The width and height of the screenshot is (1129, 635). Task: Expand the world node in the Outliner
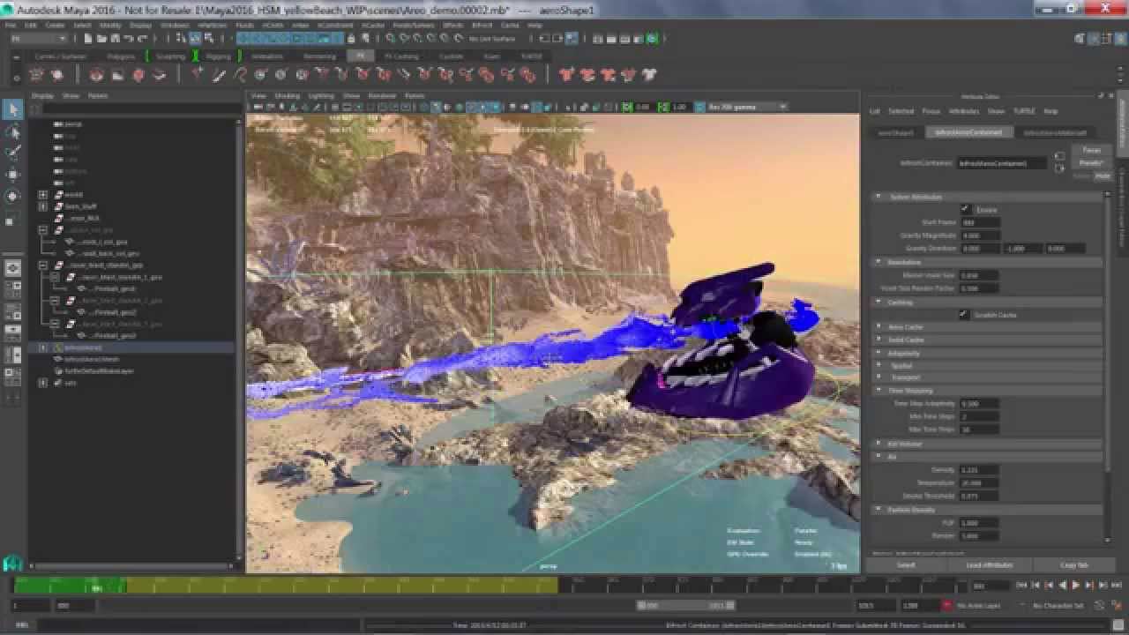(x=42, y=194)
